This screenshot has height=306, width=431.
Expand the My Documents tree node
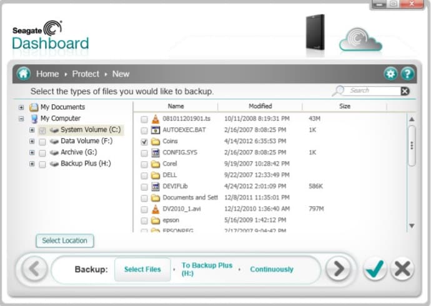(21, 107)
